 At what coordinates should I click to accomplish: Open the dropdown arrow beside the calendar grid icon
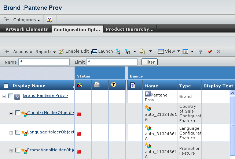click(192, 52)
